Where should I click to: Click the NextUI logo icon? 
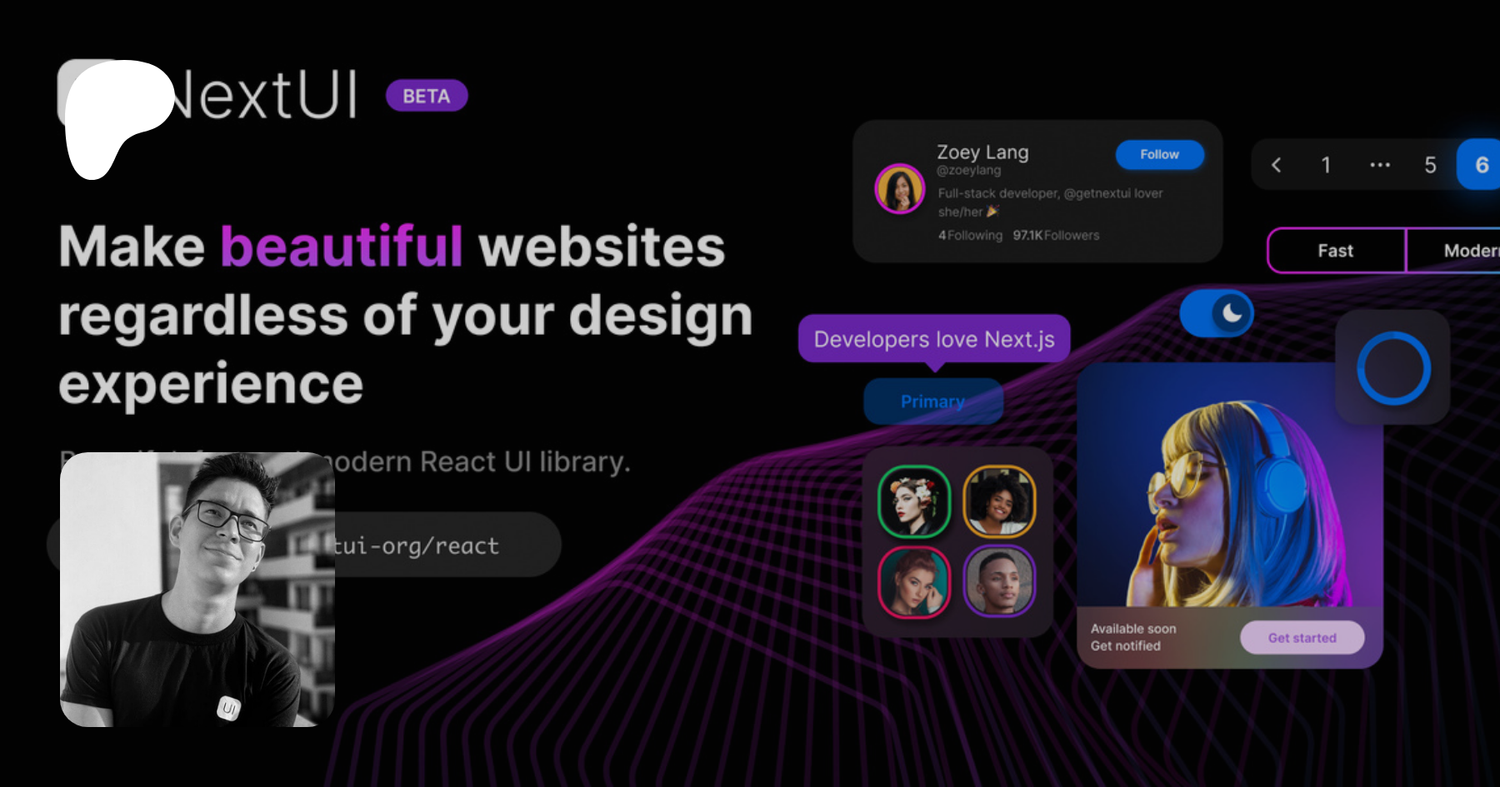(112, 112)
